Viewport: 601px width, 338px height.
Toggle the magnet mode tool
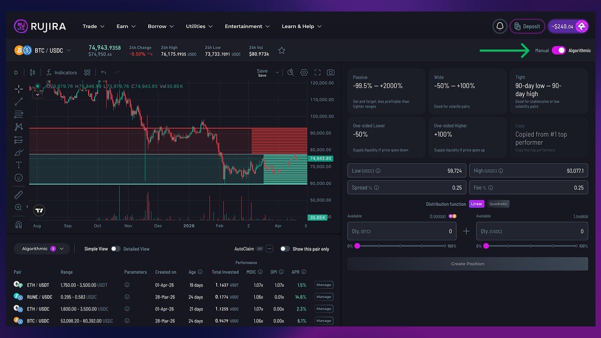pos(19,224)
